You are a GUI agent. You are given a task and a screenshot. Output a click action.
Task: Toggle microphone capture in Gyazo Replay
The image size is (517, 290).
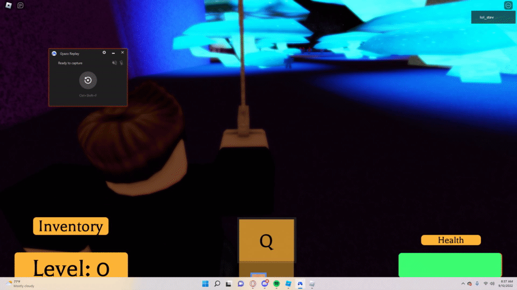[x=121, y=62]
